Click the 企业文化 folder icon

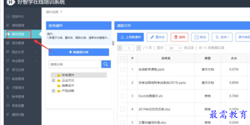click(59, 80)
